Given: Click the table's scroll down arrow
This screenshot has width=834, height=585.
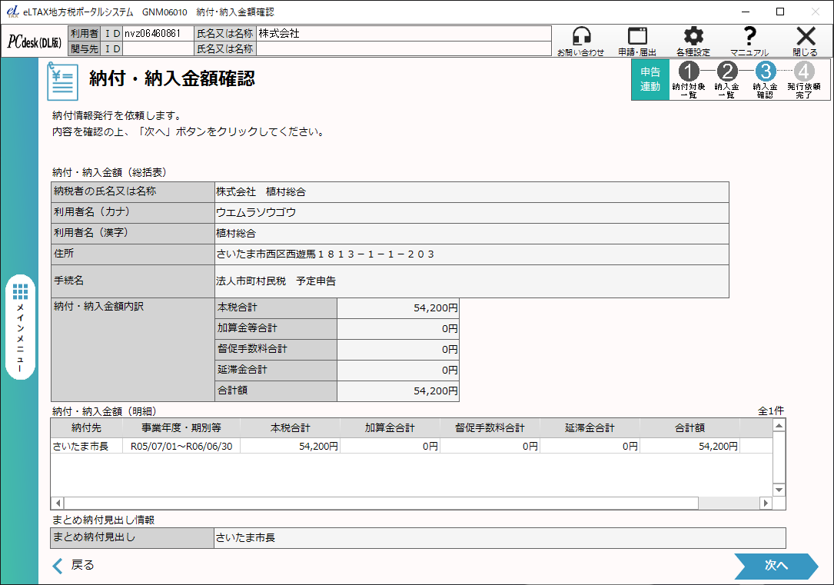Looking at the screenshot, I should pos(779,490).
